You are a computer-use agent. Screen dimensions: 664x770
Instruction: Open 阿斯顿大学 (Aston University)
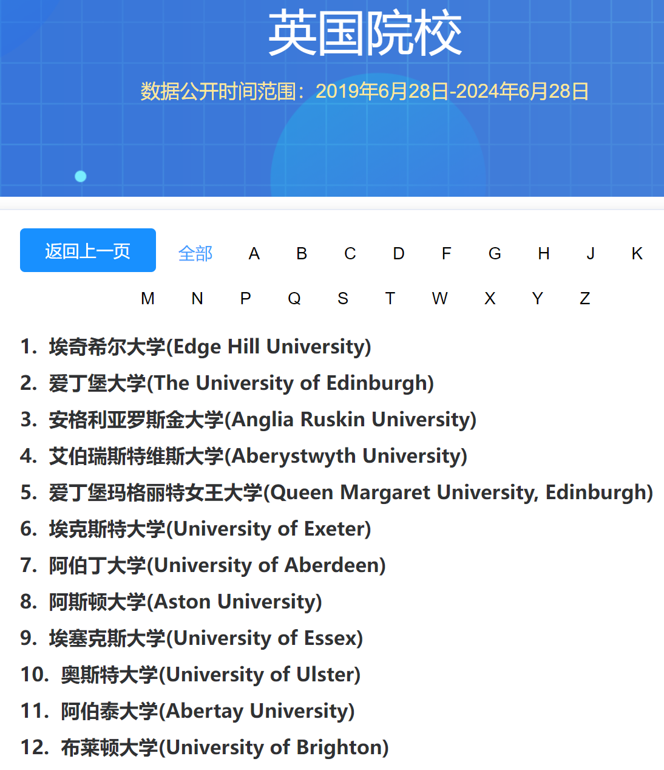point(185,602)
